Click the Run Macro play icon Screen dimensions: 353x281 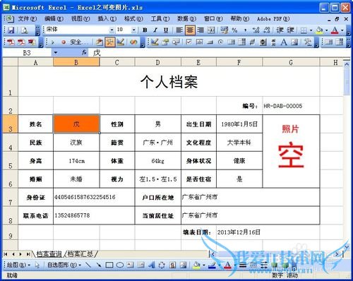click(53, 42)
